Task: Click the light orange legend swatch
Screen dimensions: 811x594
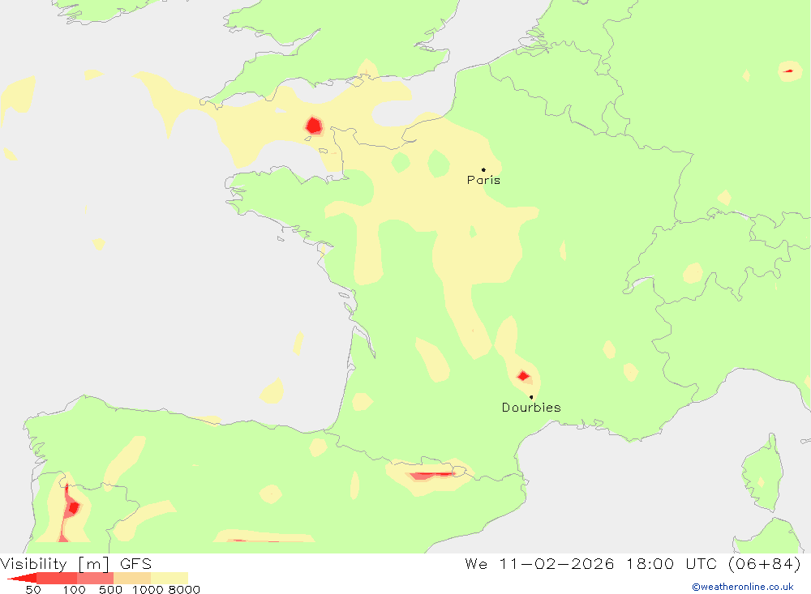Action: [132, 578]
